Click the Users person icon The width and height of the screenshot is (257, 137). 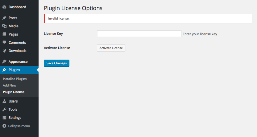pos(4,101)
